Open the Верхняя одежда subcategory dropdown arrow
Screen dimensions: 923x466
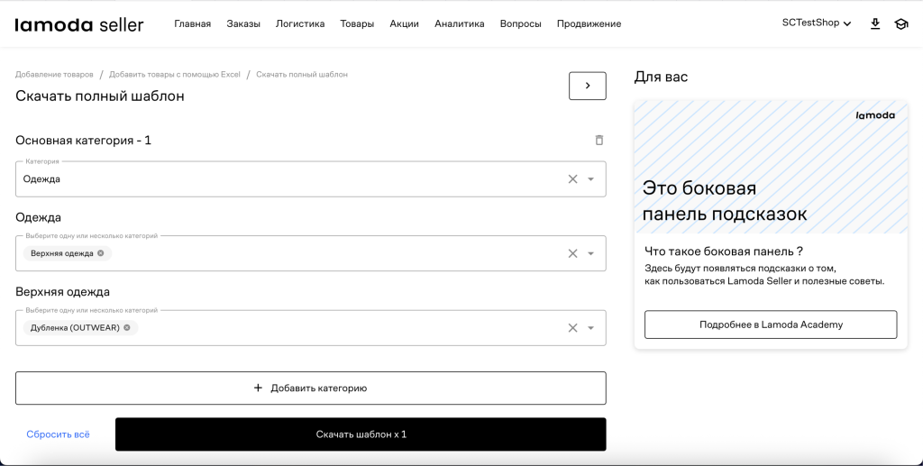(591, 328)
